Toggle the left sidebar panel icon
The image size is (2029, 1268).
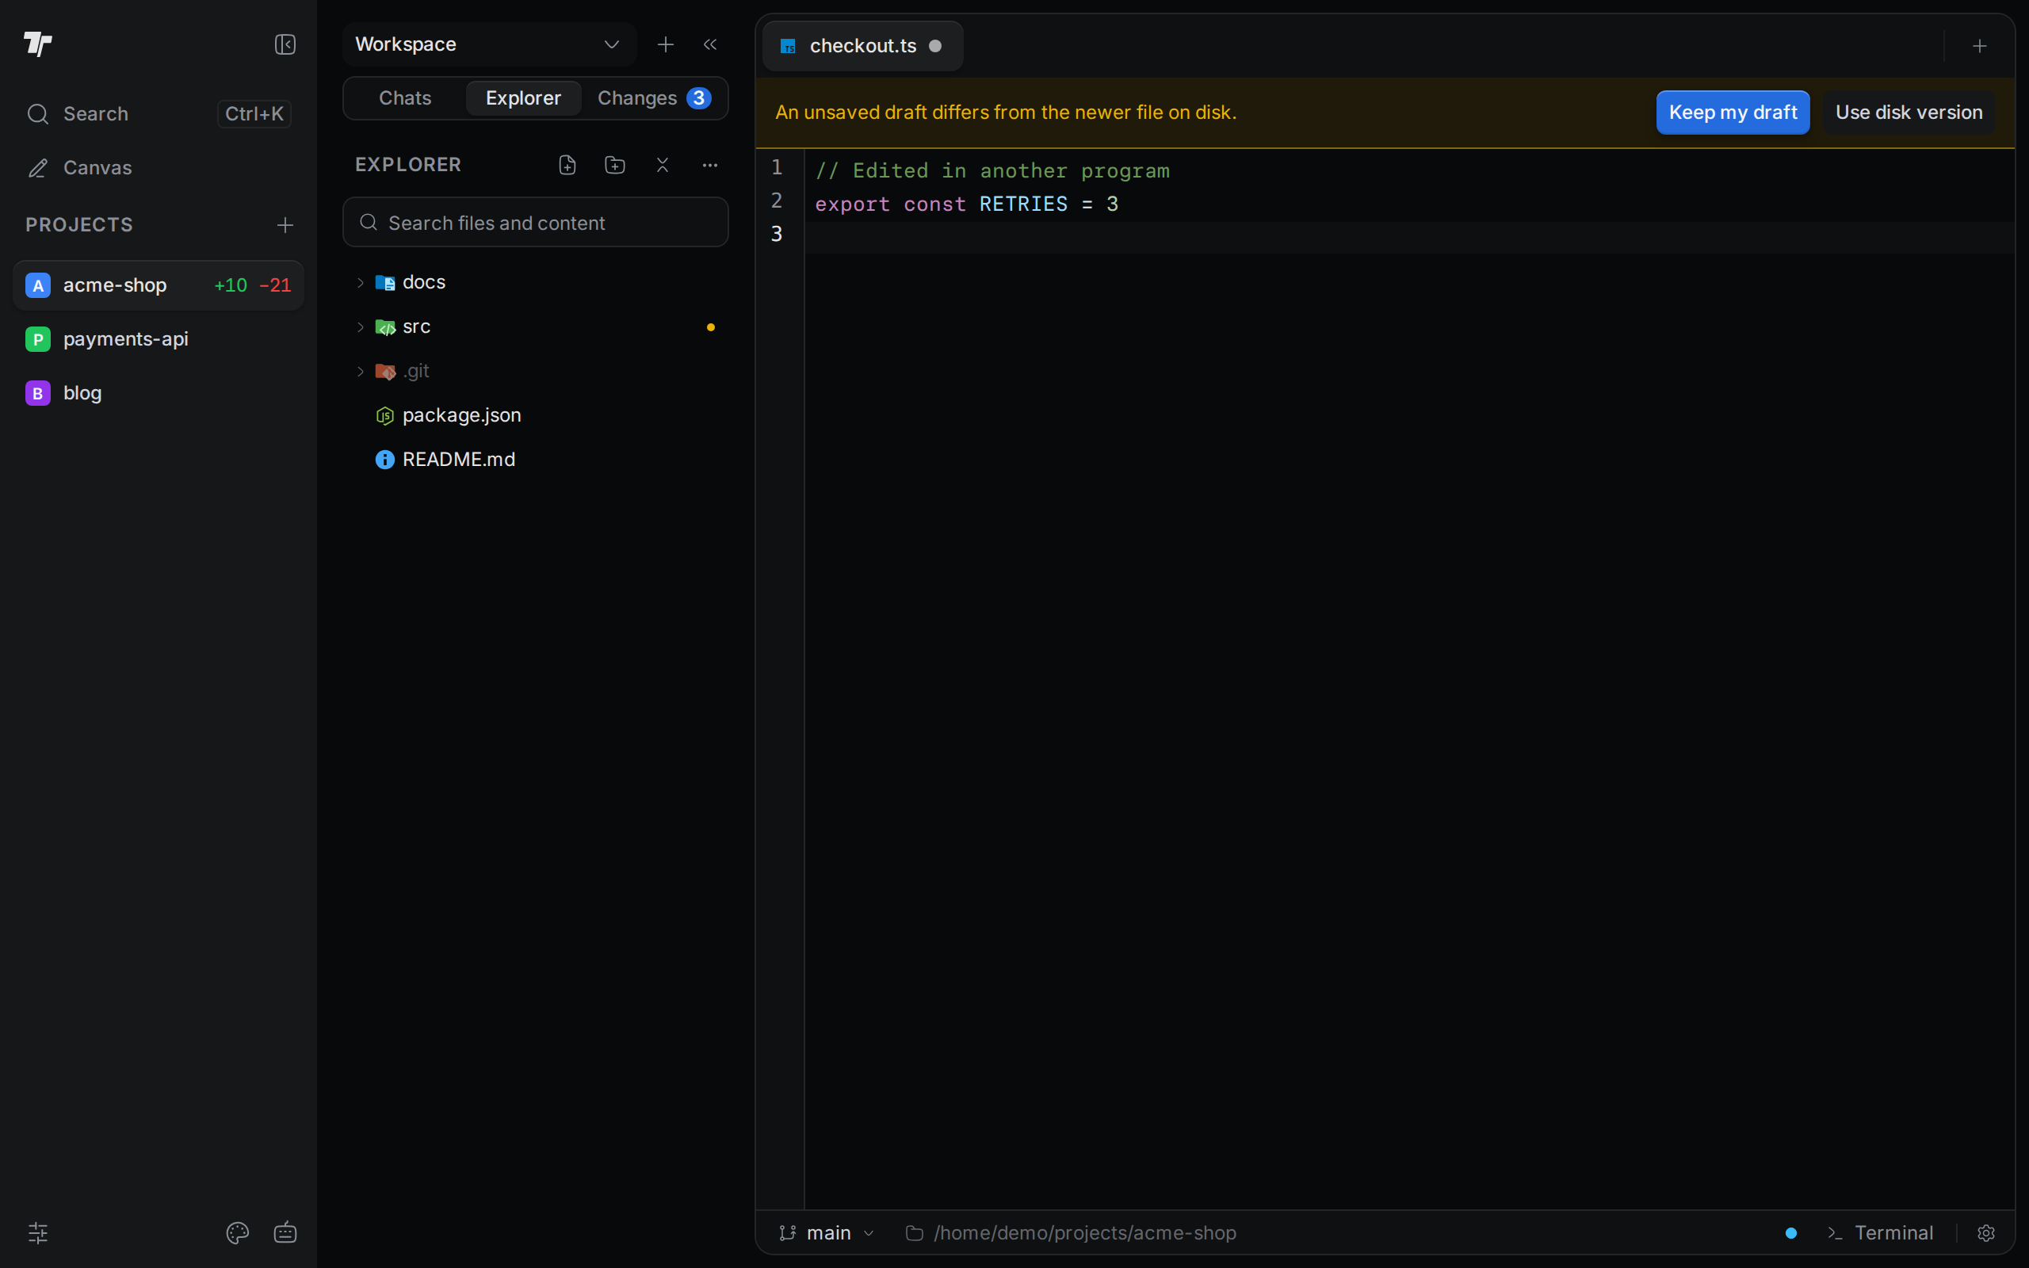285,44
